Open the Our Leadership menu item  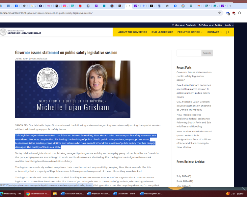click(162, 32)
